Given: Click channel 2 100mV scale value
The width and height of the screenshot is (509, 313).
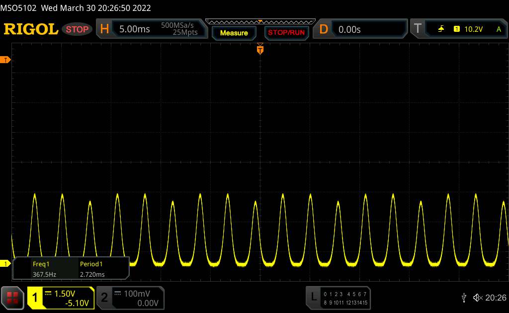Looking at the screenshot, I should 137,294.
